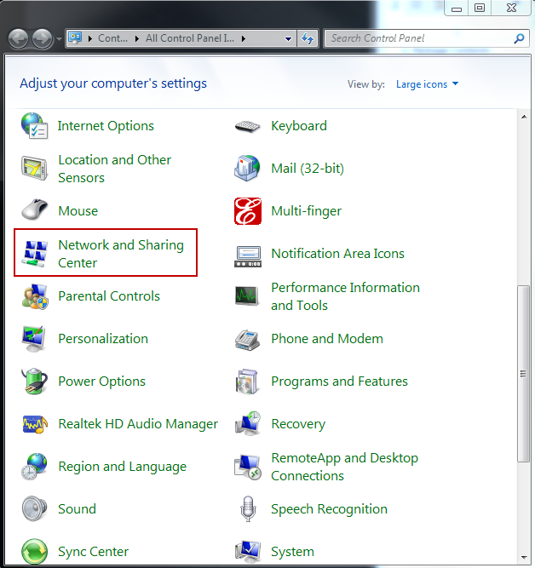Open the System link text
The image size is (535, 568).
click(292, 551)
